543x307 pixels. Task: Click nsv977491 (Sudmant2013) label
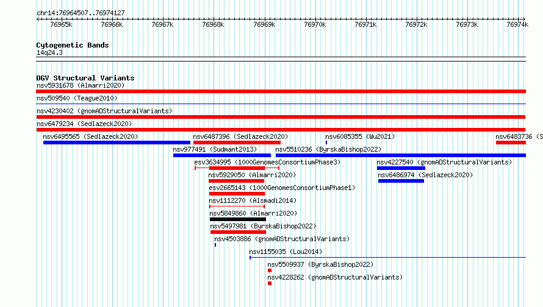215,149
